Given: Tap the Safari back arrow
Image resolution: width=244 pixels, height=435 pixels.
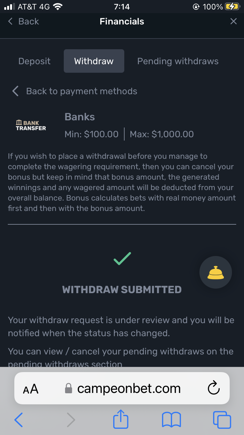Looking at the screenshot, I should (19, 419).
